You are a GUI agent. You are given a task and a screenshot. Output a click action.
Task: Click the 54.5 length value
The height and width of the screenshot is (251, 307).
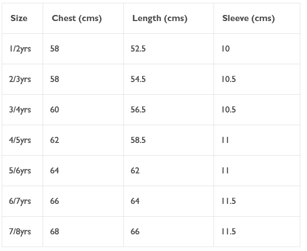coord(138,79)
